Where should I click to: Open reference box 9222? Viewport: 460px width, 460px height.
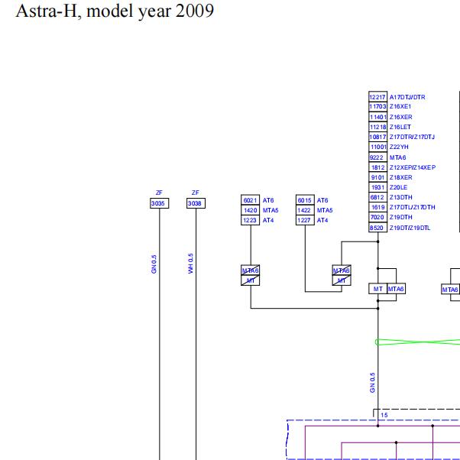[x=377, y=157]
